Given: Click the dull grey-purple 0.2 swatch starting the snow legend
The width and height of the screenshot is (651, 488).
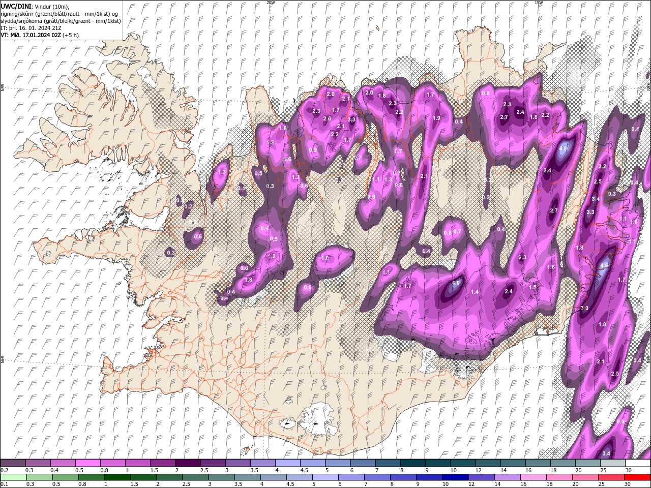Looking at the screenshot, I should (x=13, y=463).
